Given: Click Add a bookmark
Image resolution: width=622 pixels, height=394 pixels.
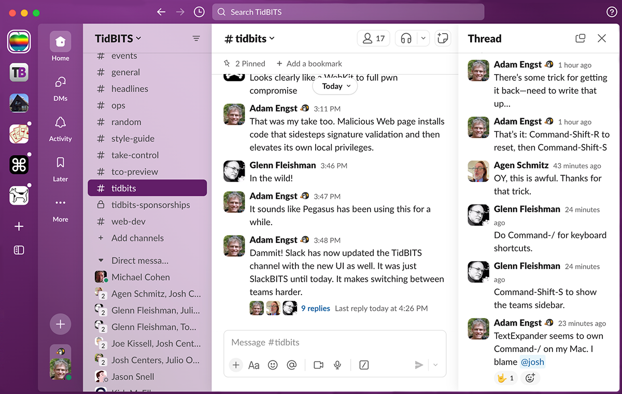Looking at the screenshot, I should tap(309, 64).
